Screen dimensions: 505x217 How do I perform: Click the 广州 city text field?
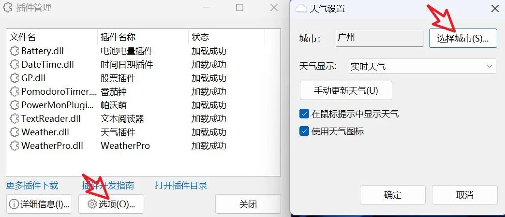[379, 38]
